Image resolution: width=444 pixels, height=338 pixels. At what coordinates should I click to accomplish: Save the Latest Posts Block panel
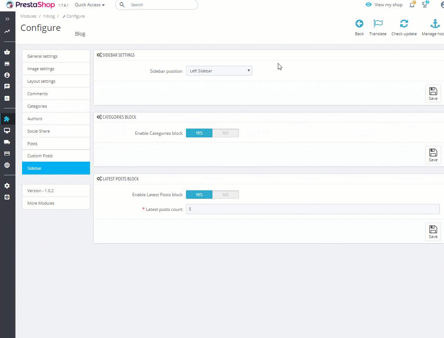point(433,231)
